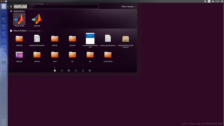Switch to the Photos lens
Image resolution: width=224 pixels, height=126 pixels.
tap(90, 71)
